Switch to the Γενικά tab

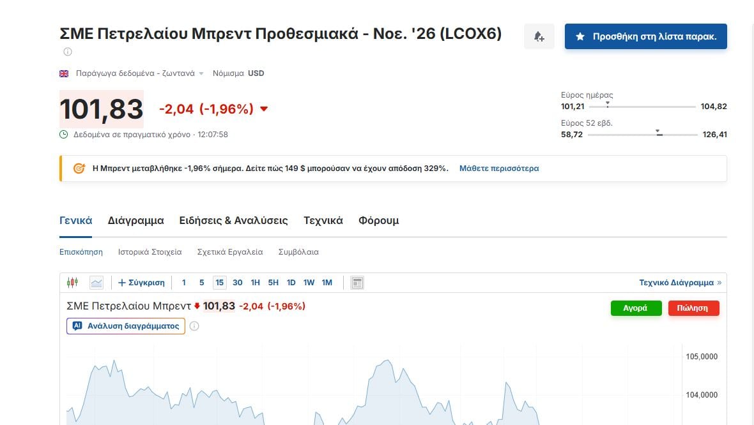(75, 220)
